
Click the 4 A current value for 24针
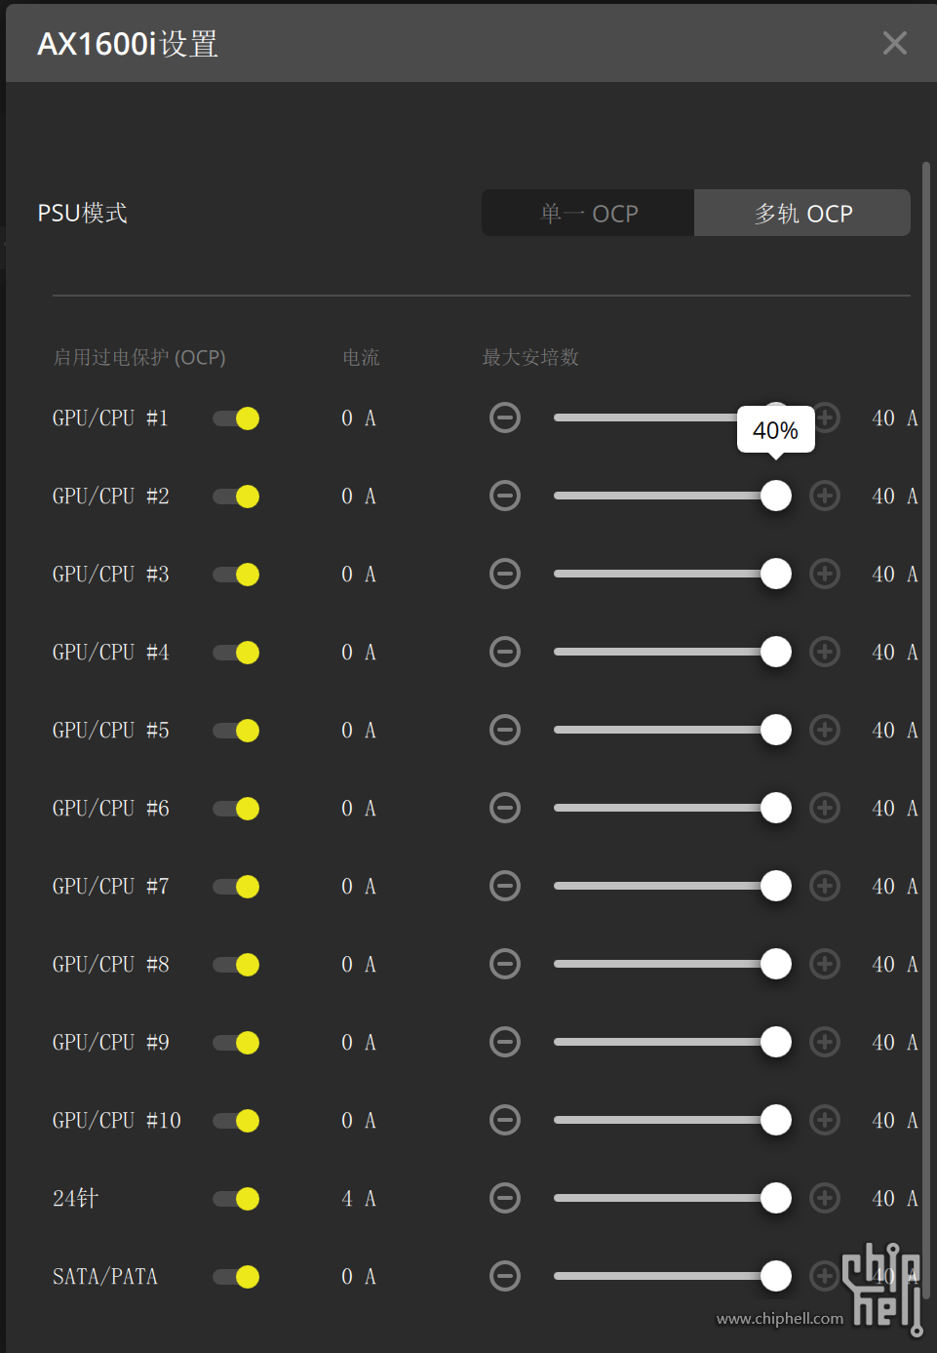(359, 1198)
